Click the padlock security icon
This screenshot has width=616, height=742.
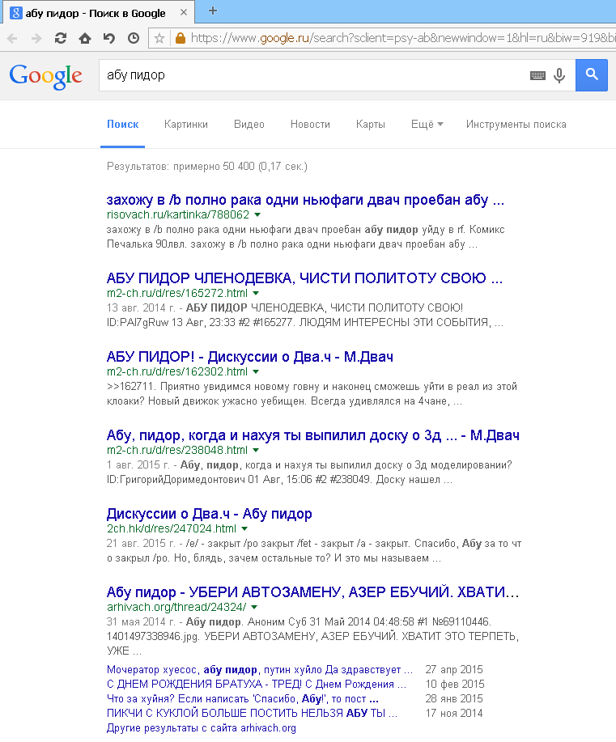(180, 38)
